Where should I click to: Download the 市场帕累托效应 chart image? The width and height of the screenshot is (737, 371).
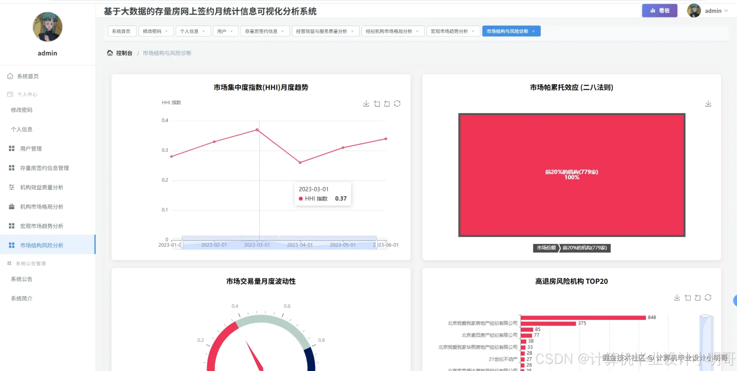(708, 104)
